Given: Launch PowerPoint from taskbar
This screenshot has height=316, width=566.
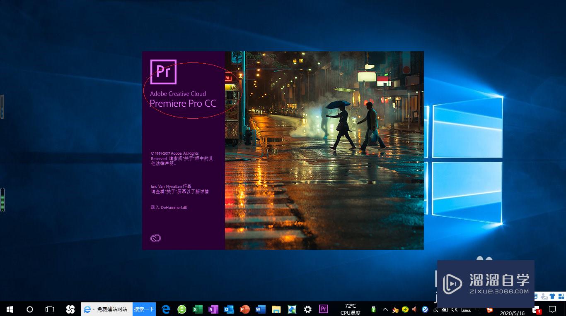Looking at the screenshot, I should pyautogui.click(x=245, y=309).
